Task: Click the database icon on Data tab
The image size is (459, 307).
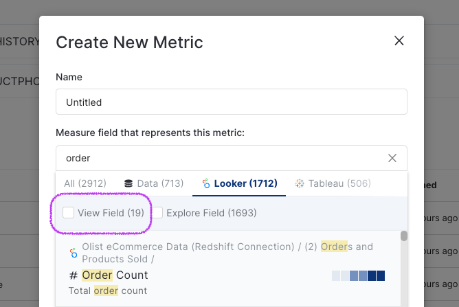Action: pyautogui.click(x=128, y=183)
